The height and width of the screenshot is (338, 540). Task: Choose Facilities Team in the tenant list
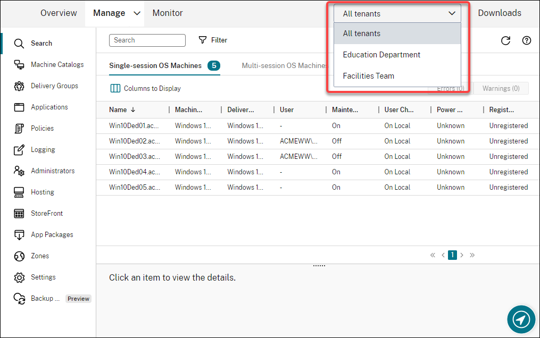tap(368, 76)
